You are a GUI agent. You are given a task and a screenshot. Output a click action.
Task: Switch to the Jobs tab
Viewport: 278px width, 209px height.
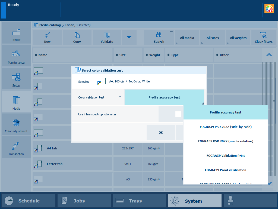coord(84,201)
